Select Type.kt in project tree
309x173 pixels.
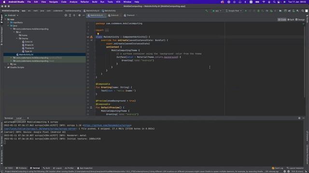(28, 51)
